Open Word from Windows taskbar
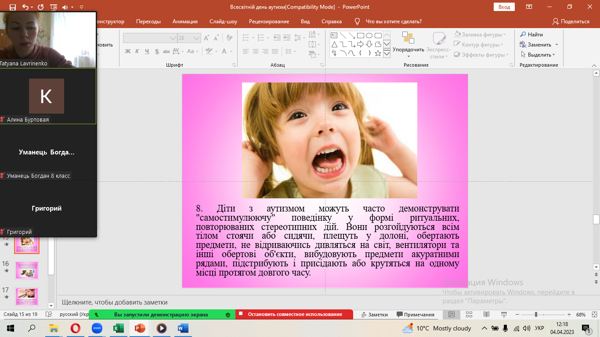This screenshot has height=337, width=600. 183,328
